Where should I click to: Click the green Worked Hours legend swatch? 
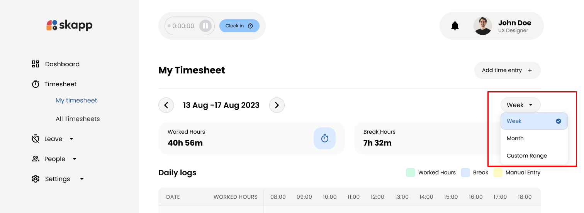(411, 173)
